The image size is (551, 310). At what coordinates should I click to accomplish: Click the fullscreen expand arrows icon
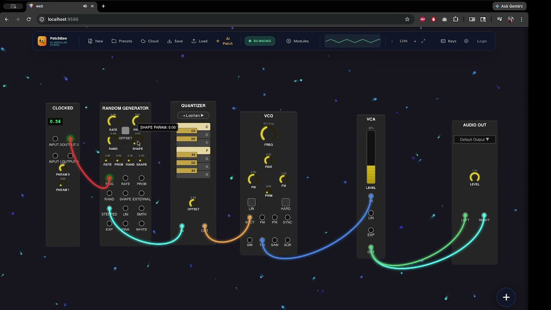pos(423,41)
